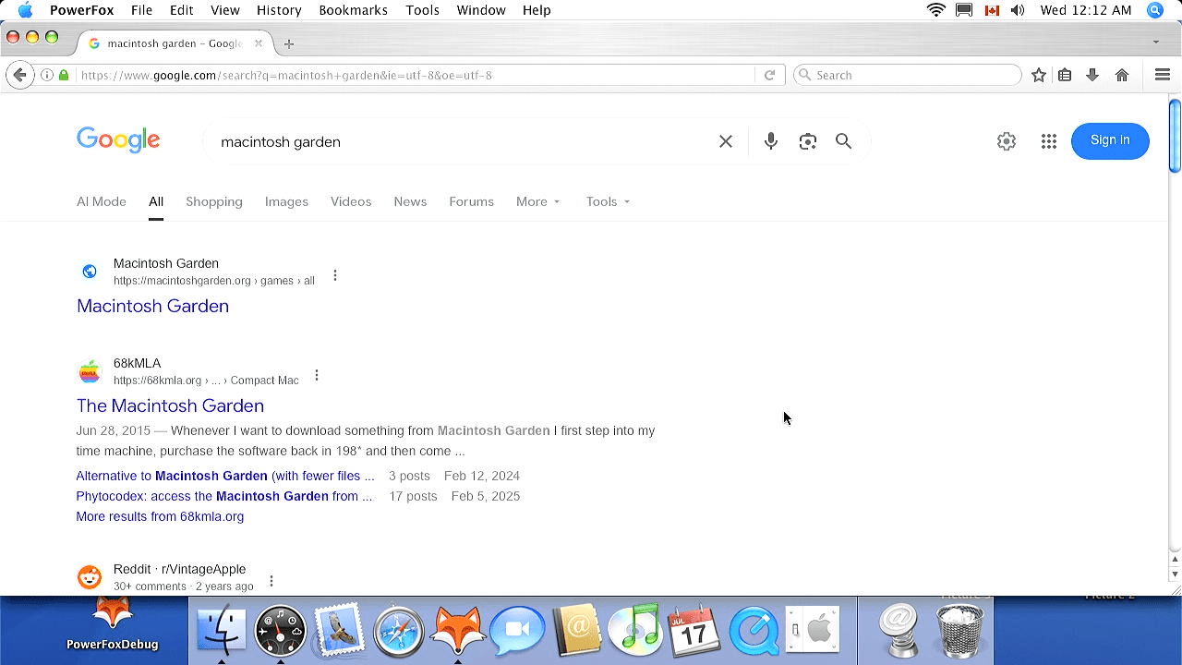Expand the More search filters dropdown

tap(537, 201)
